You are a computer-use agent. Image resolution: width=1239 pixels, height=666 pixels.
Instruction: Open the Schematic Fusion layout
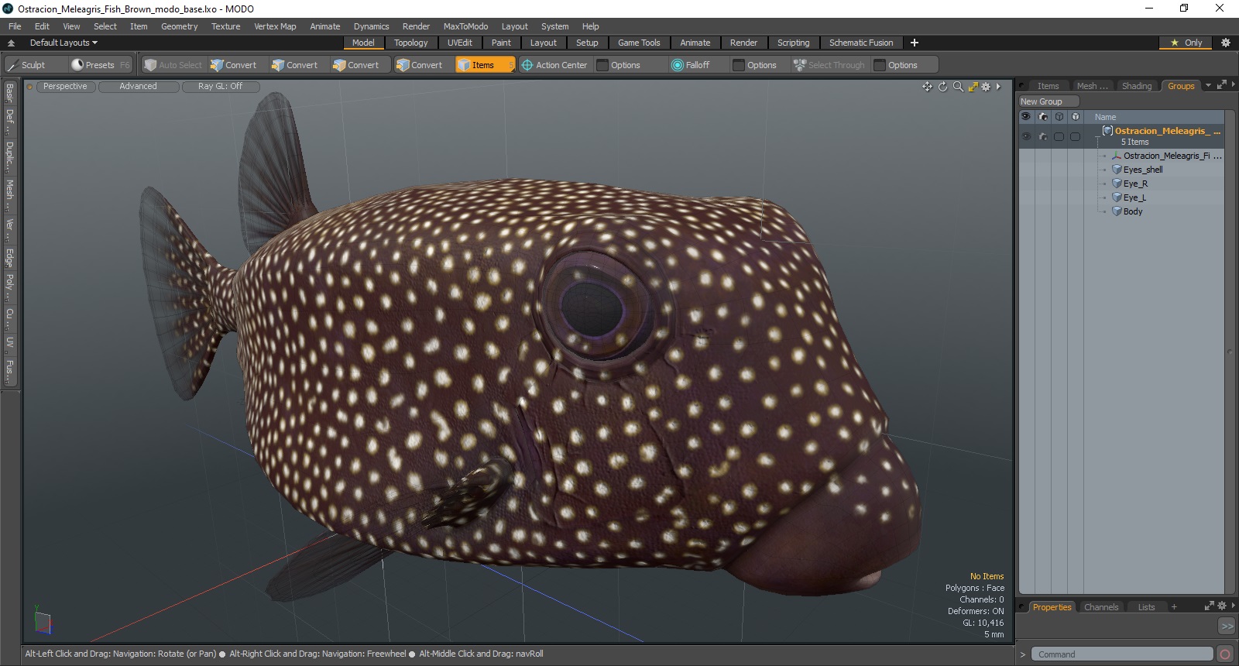pos(861,43)
